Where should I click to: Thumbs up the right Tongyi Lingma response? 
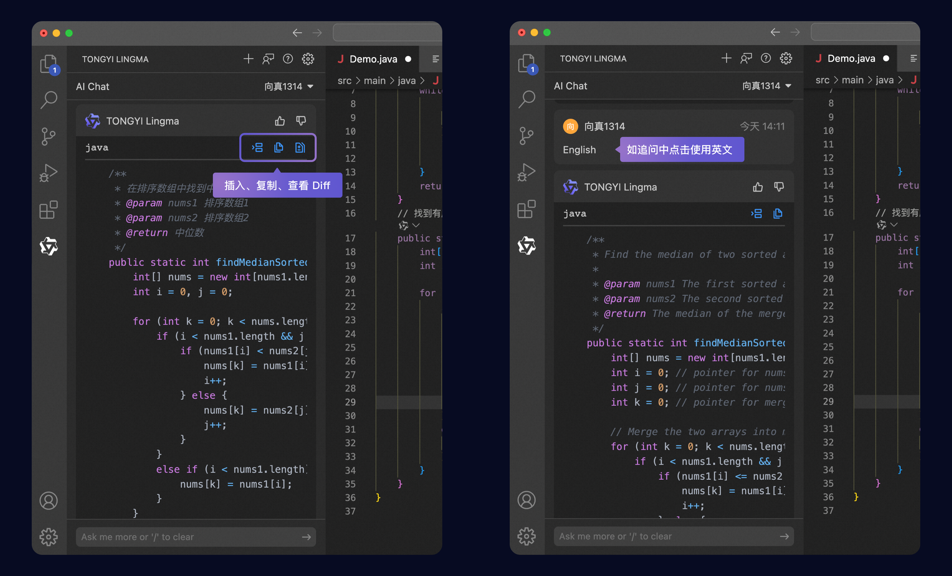tap(758, 187)
